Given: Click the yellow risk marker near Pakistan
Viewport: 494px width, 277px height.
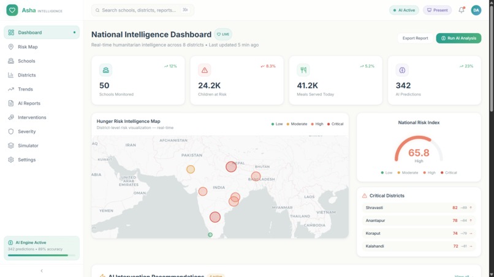Looking at the screenshot, I should click(190, 169).
